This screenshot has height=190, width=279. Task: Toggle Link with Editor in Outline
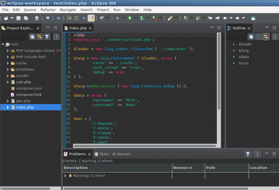266,37
